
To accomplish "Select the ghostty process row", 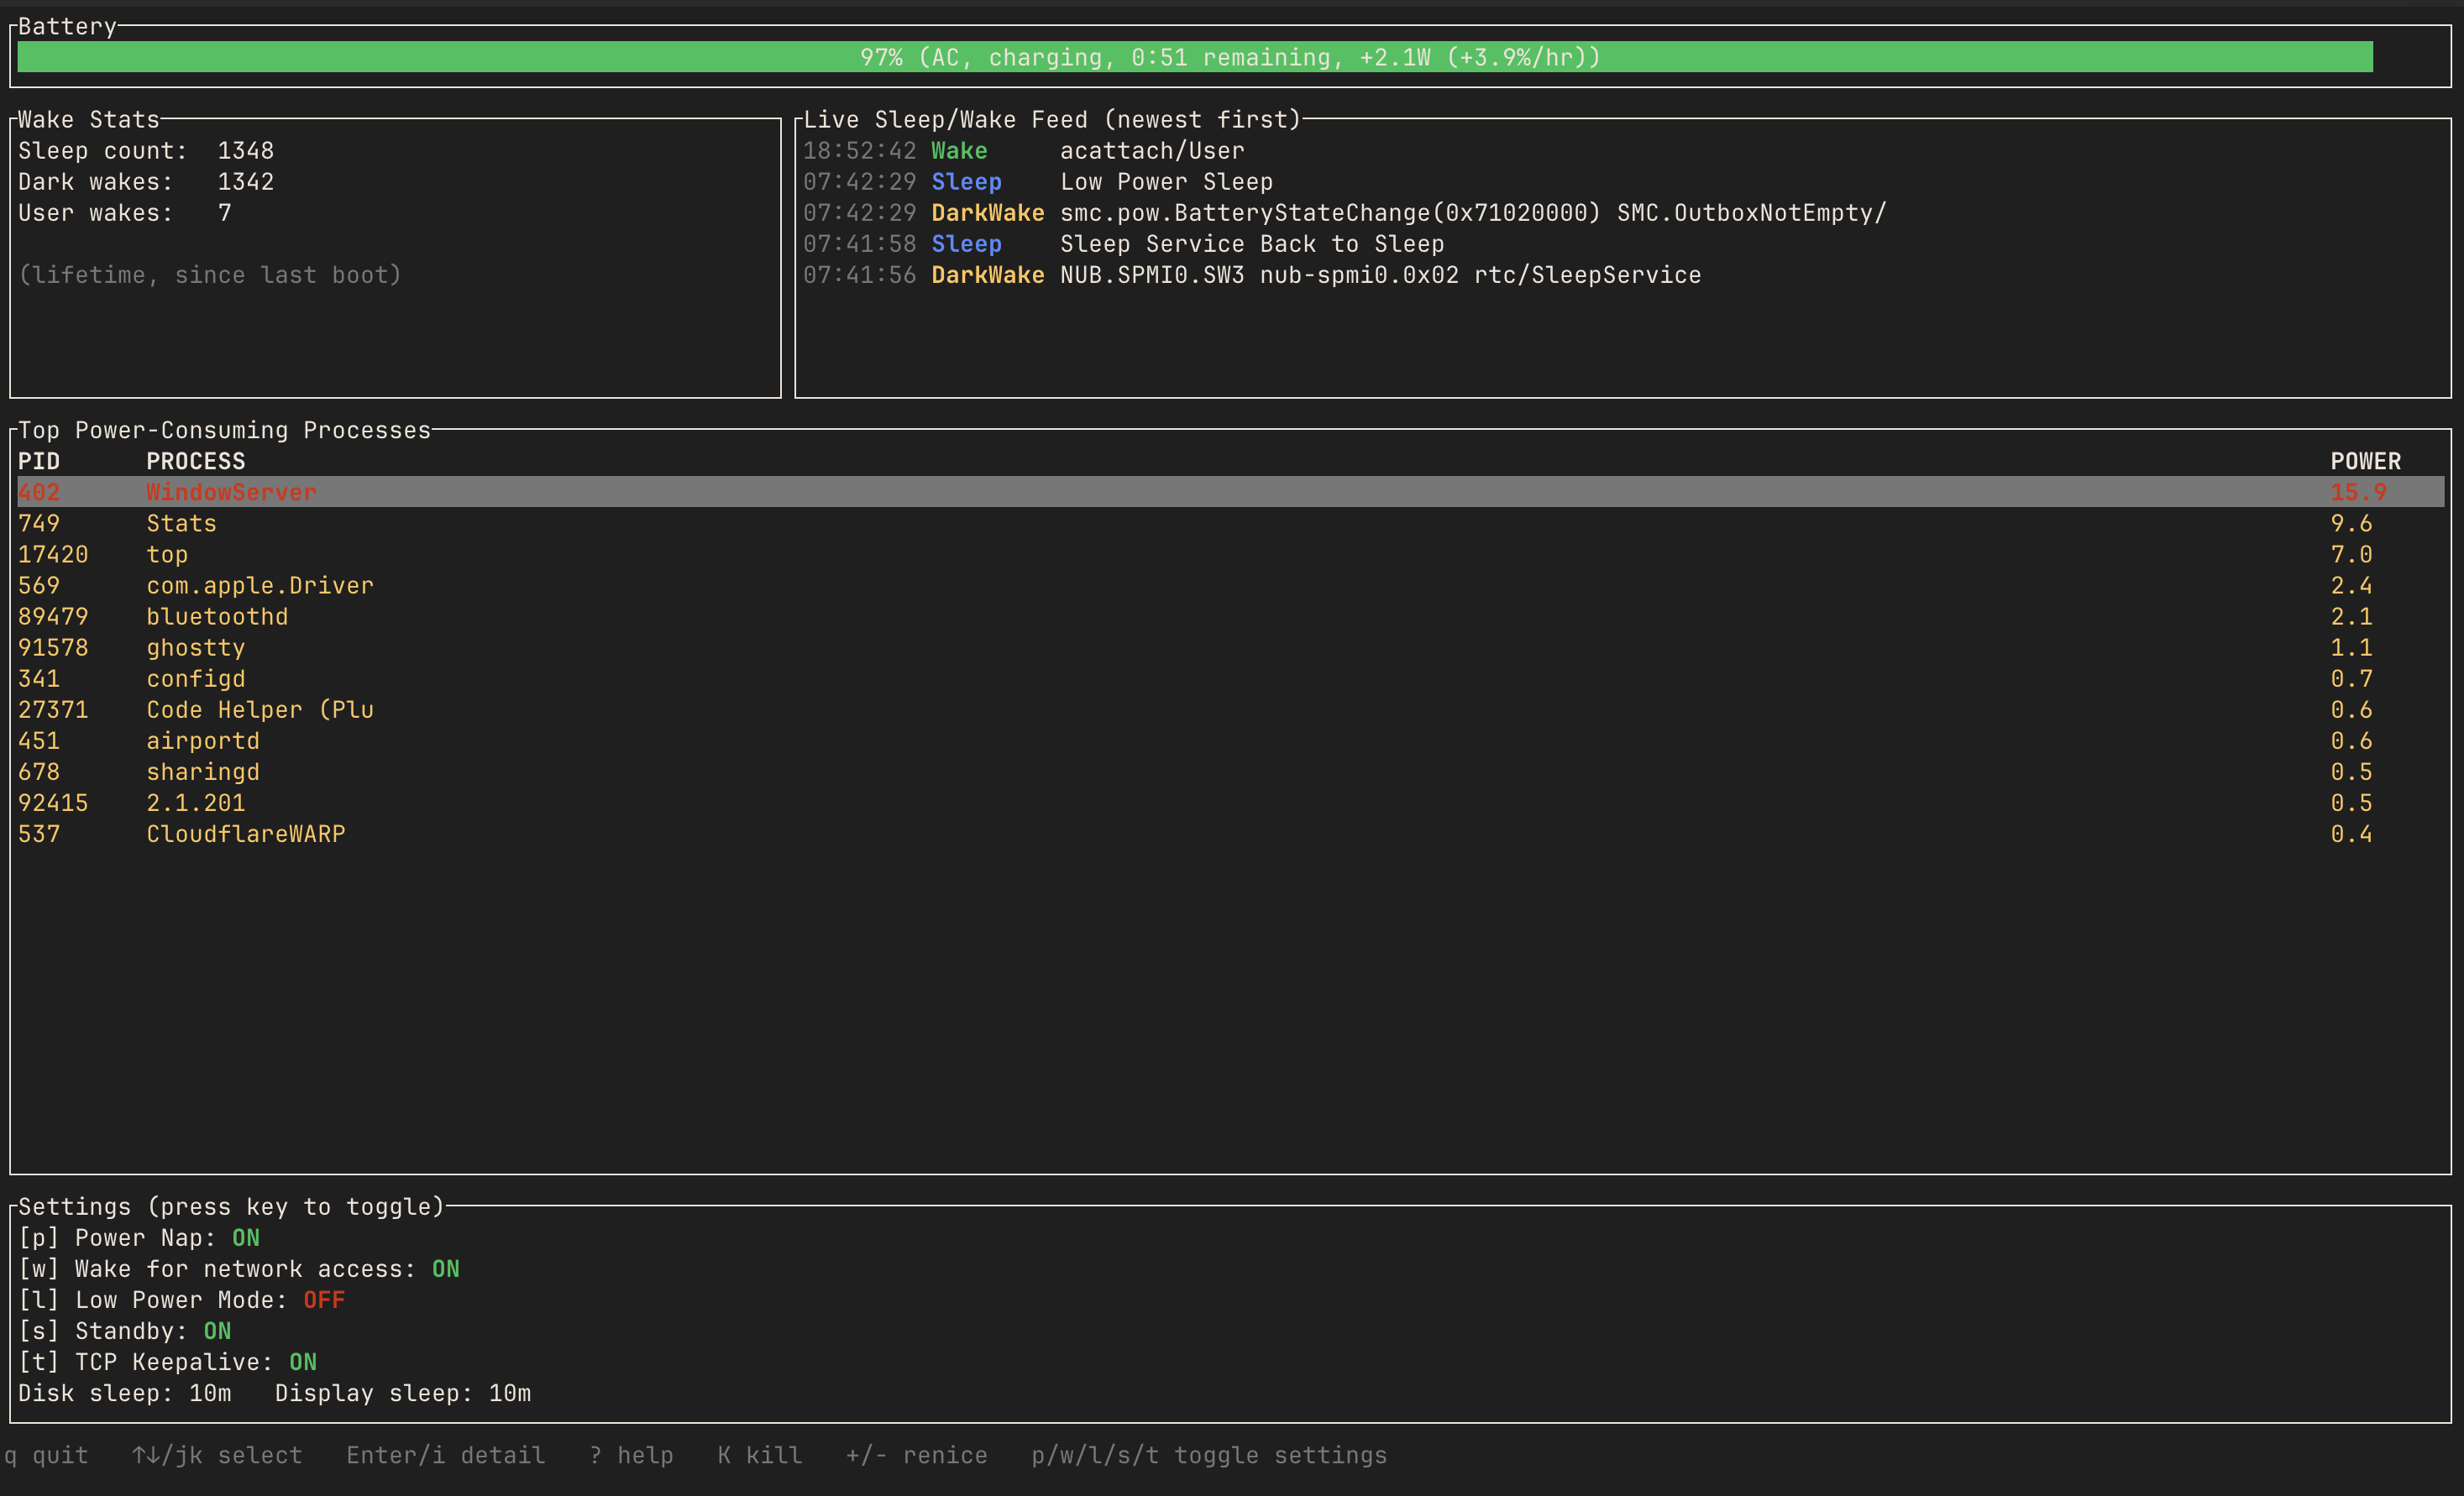I will [x=1231, y=646].
